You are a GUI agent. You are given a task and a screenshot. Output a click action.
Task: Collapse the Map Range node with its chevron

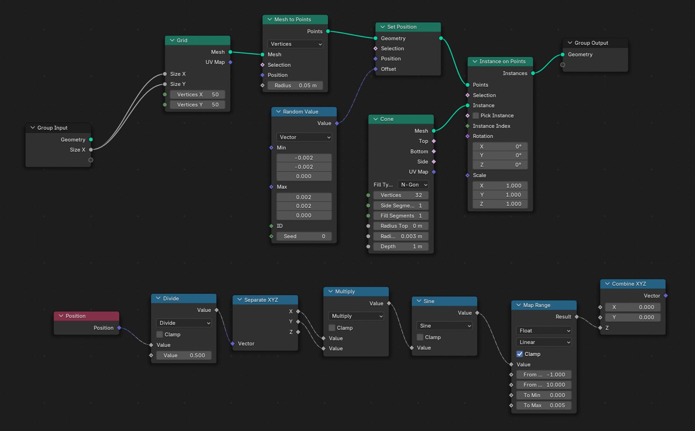(x=518, y=305)
